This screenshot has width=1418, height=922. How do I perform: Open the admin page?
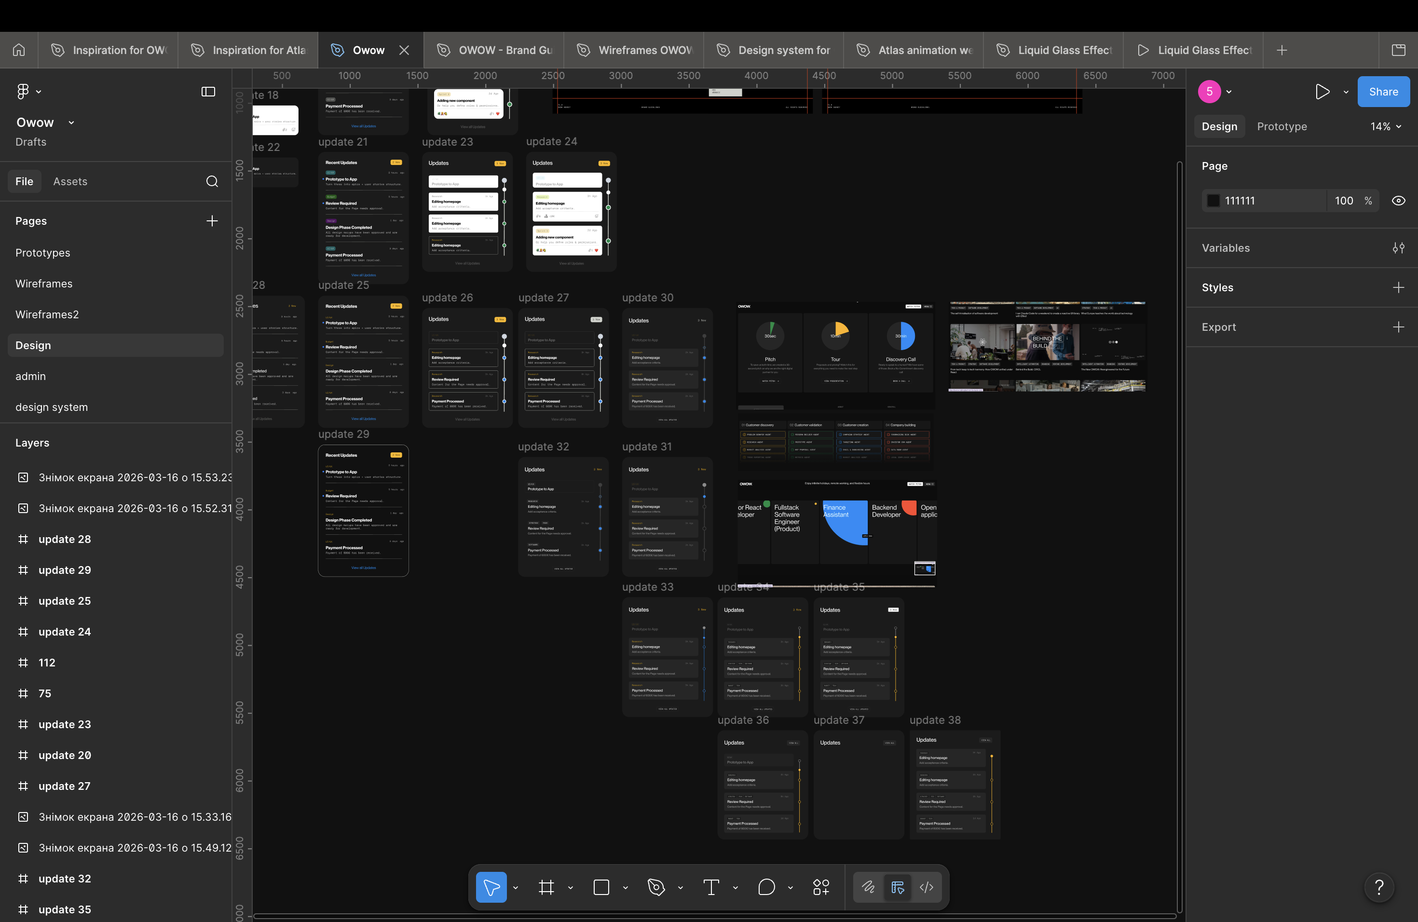click(116, 377)
